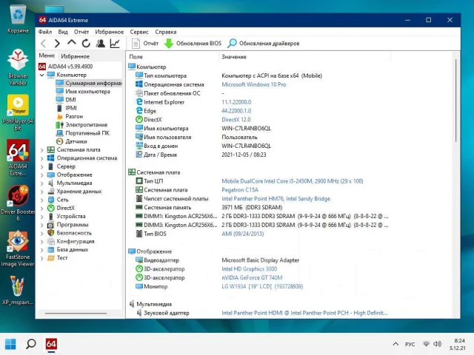Open the Отчёт menu in the menu bar
Screen dimensions: 474x355
81,32
